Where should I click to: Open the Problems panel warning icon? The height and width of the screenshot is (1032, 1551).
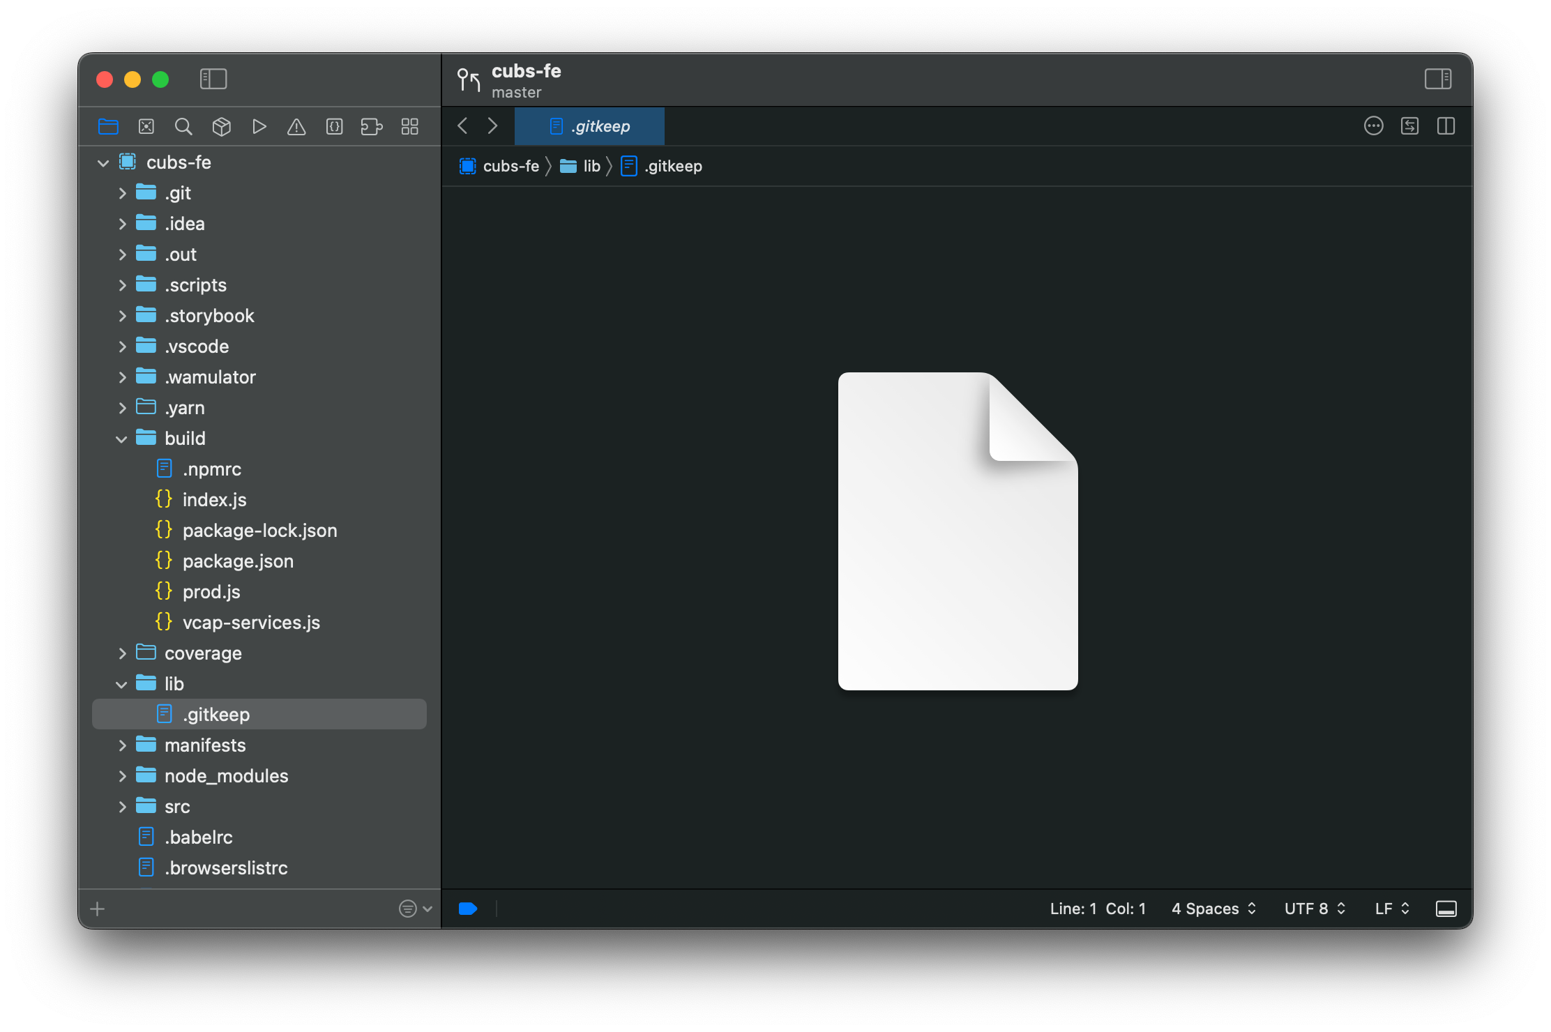(x=296, y=126)
